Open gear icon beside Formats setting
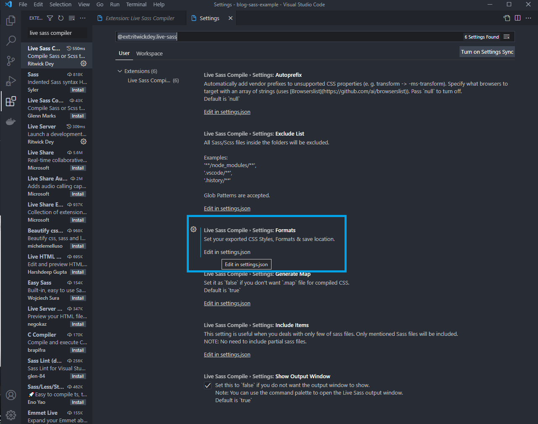Viewport: 538px width, 424px height. point(193,229)
